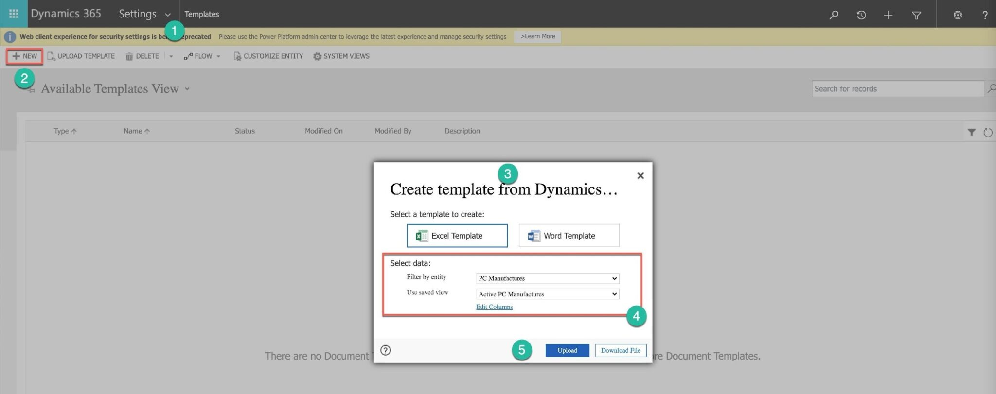Open the Available Templates View selector
The width and height of the screenshot is (996, 394).
click(116, 89)
